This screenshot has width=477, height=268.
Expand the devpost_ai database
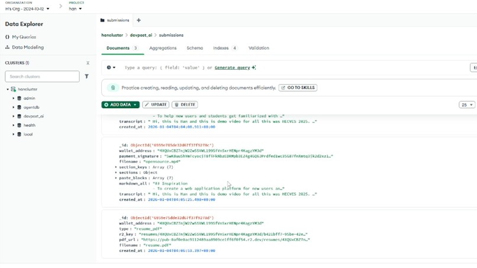coord(14,116)
